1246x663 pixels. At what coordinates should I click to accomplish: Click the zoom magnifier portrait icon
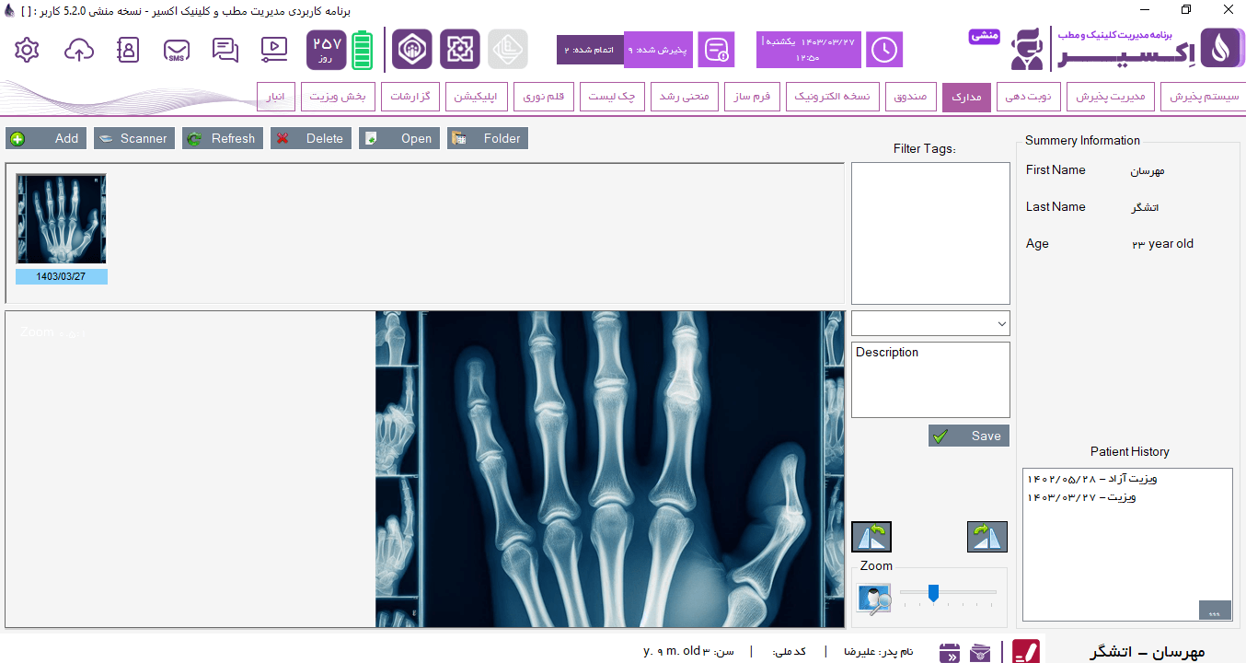pos(874,599)
